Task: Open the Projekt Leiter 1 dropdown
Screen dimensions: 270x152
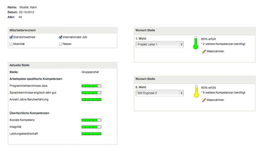Action: click(159, 44)
